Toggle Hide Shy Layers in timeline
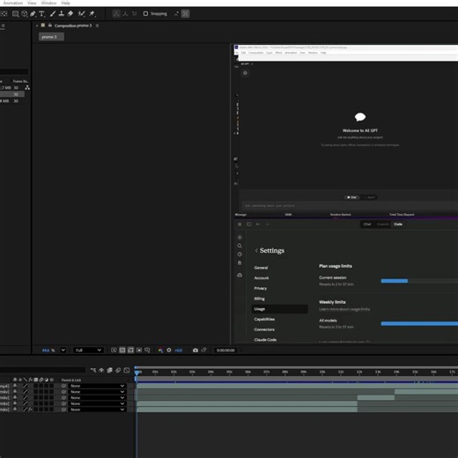The height and width of the screenshot is (458, 458). (x=101, y=370)
